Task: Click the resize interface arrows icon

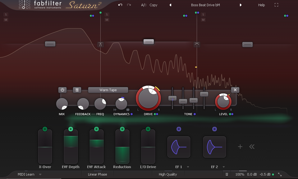Action: (280, 174)
